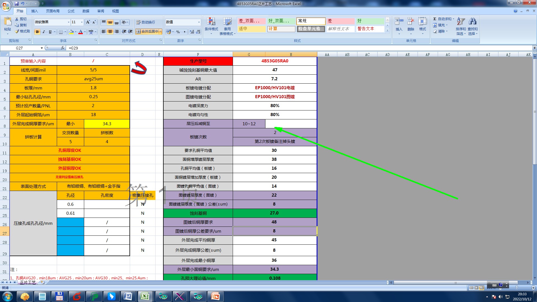Click the increase decimal places icon

point(192,32)
